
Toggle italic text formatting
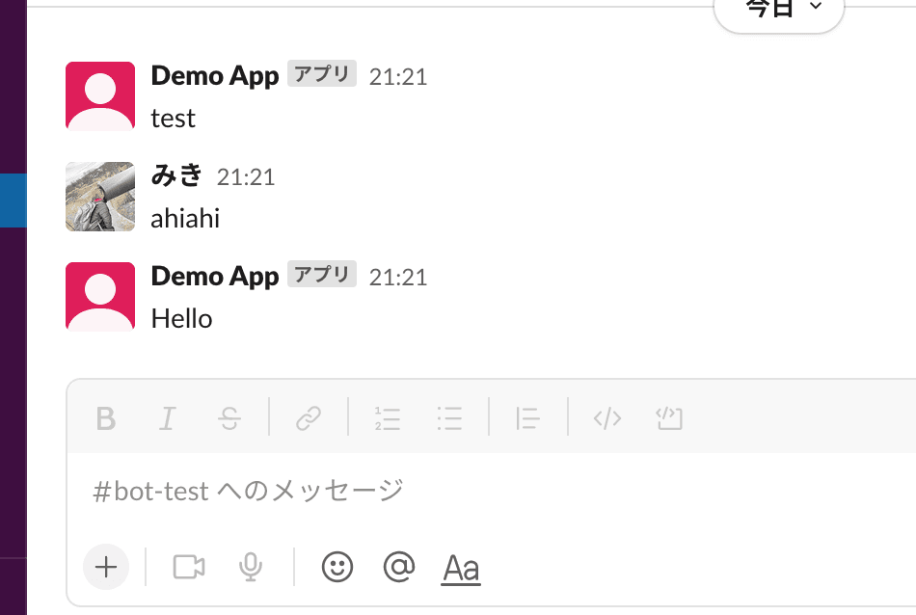tap(168, 418)
